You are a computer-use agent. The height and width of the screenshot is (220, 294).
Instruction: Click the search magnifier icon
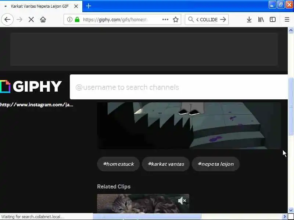(191, 19)
